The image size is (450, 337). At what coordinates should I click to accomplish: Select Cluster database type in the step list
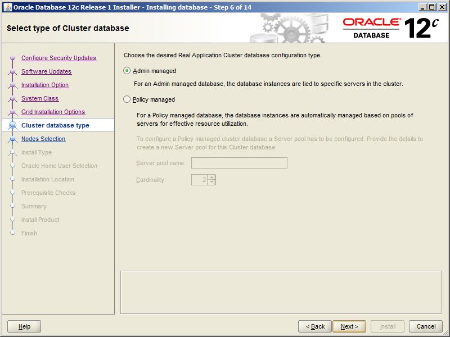click(x=55, y=125)
